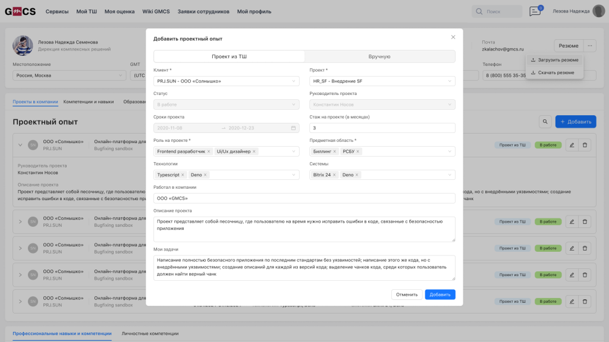Open the Проект dropdown HR_SF
609x342 pixels.
click(450, 81)
